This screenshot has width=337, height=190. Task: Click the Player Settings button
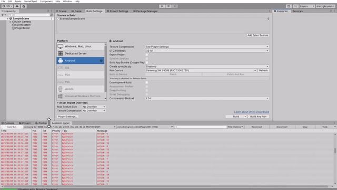(x=67, y=117)
